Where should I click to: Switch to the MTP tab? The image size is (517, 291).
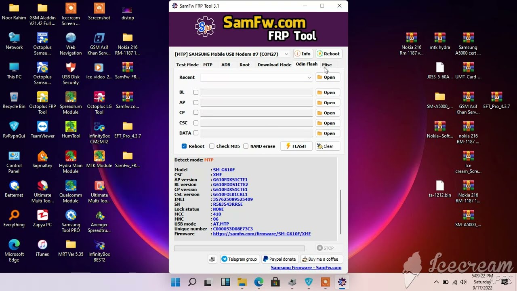pyautogui.click(x=208, y=65)
